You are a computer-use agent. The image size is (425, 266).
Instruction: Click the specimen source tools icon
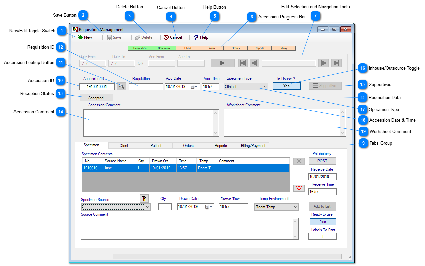pyautogui.click(x=144, y=198)
